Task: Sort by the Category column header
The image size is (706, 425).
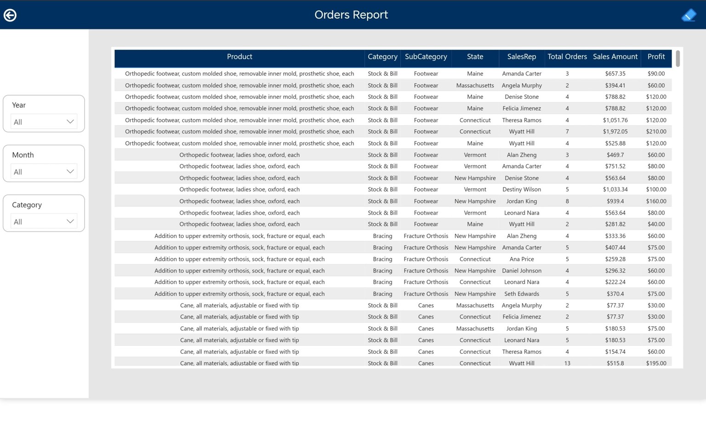Action: tap(382, 57)
